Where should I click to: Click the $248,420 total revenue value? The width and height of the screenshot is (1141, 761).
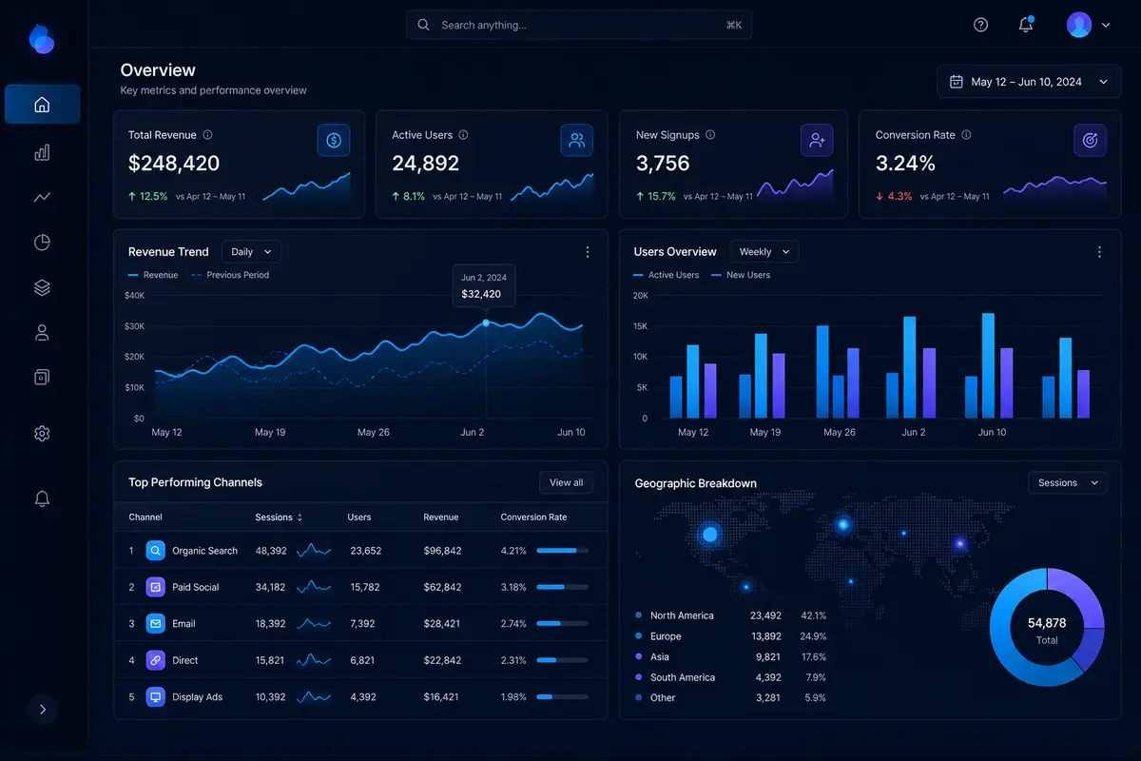[x=174, y=164]
